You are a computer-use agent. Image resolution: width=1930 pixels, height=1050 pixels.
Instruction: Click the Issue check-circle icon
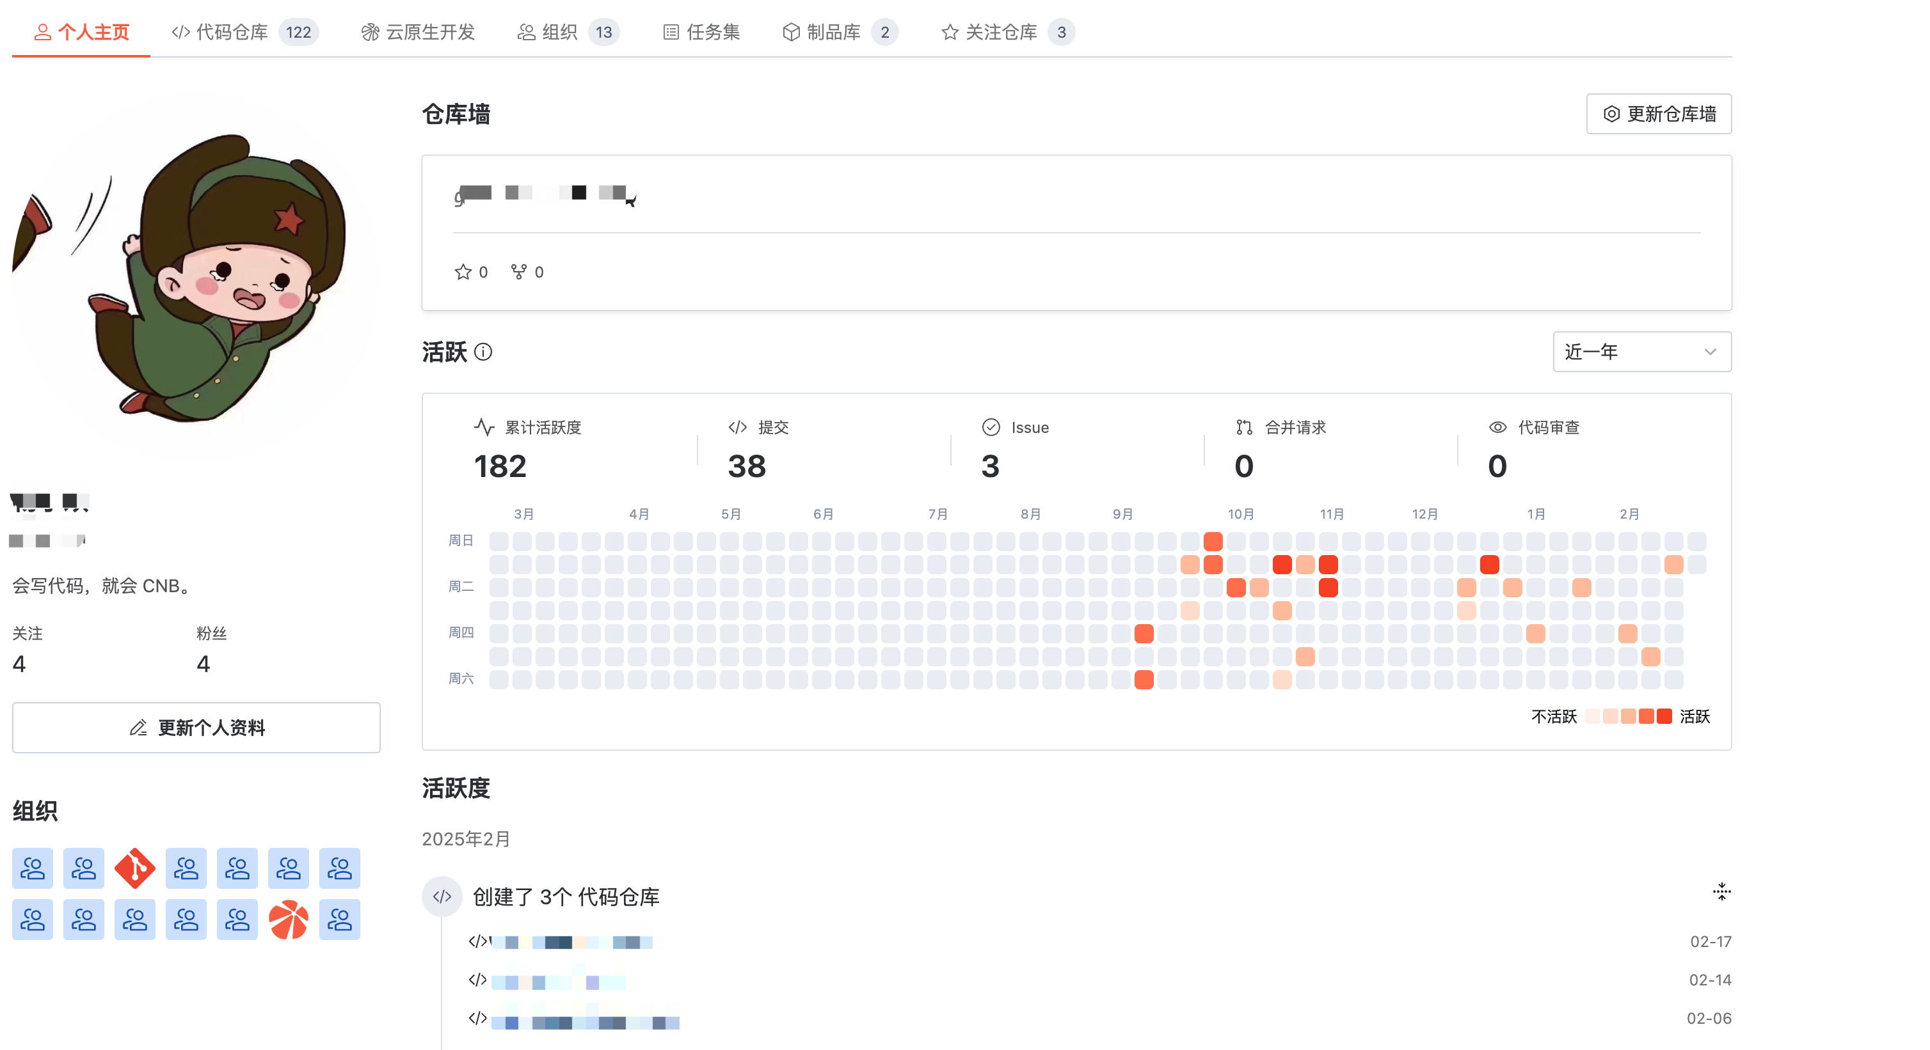(991, 427)
